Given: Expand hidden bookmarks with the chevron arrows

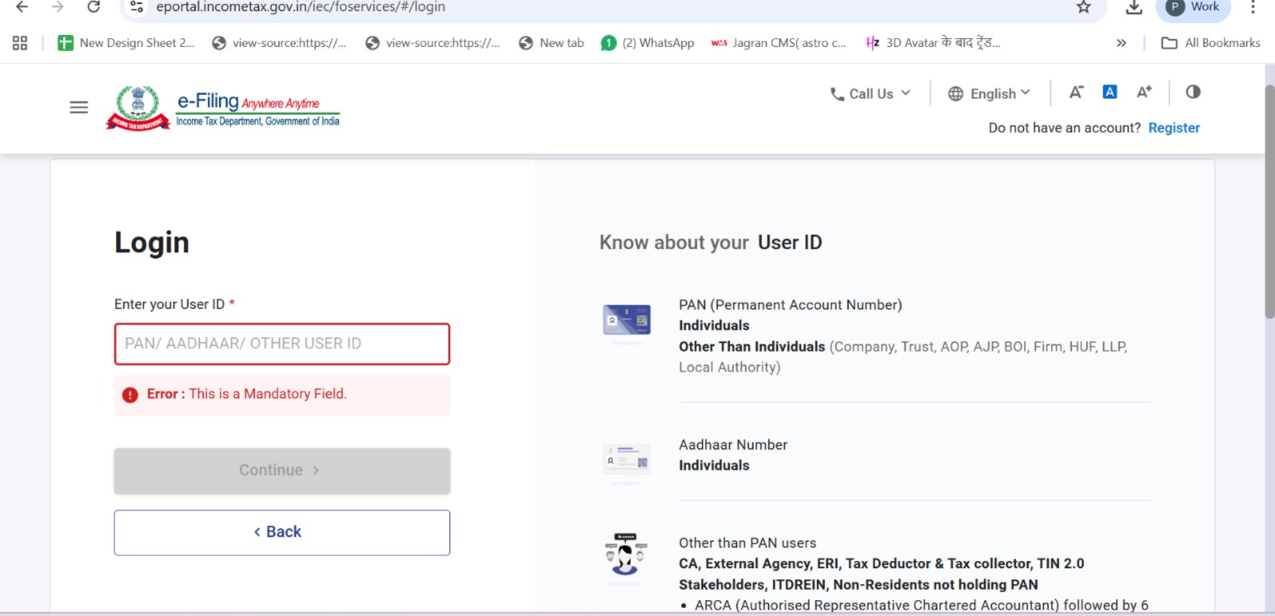Looking at the screenshot, I should pos(1121,42).
